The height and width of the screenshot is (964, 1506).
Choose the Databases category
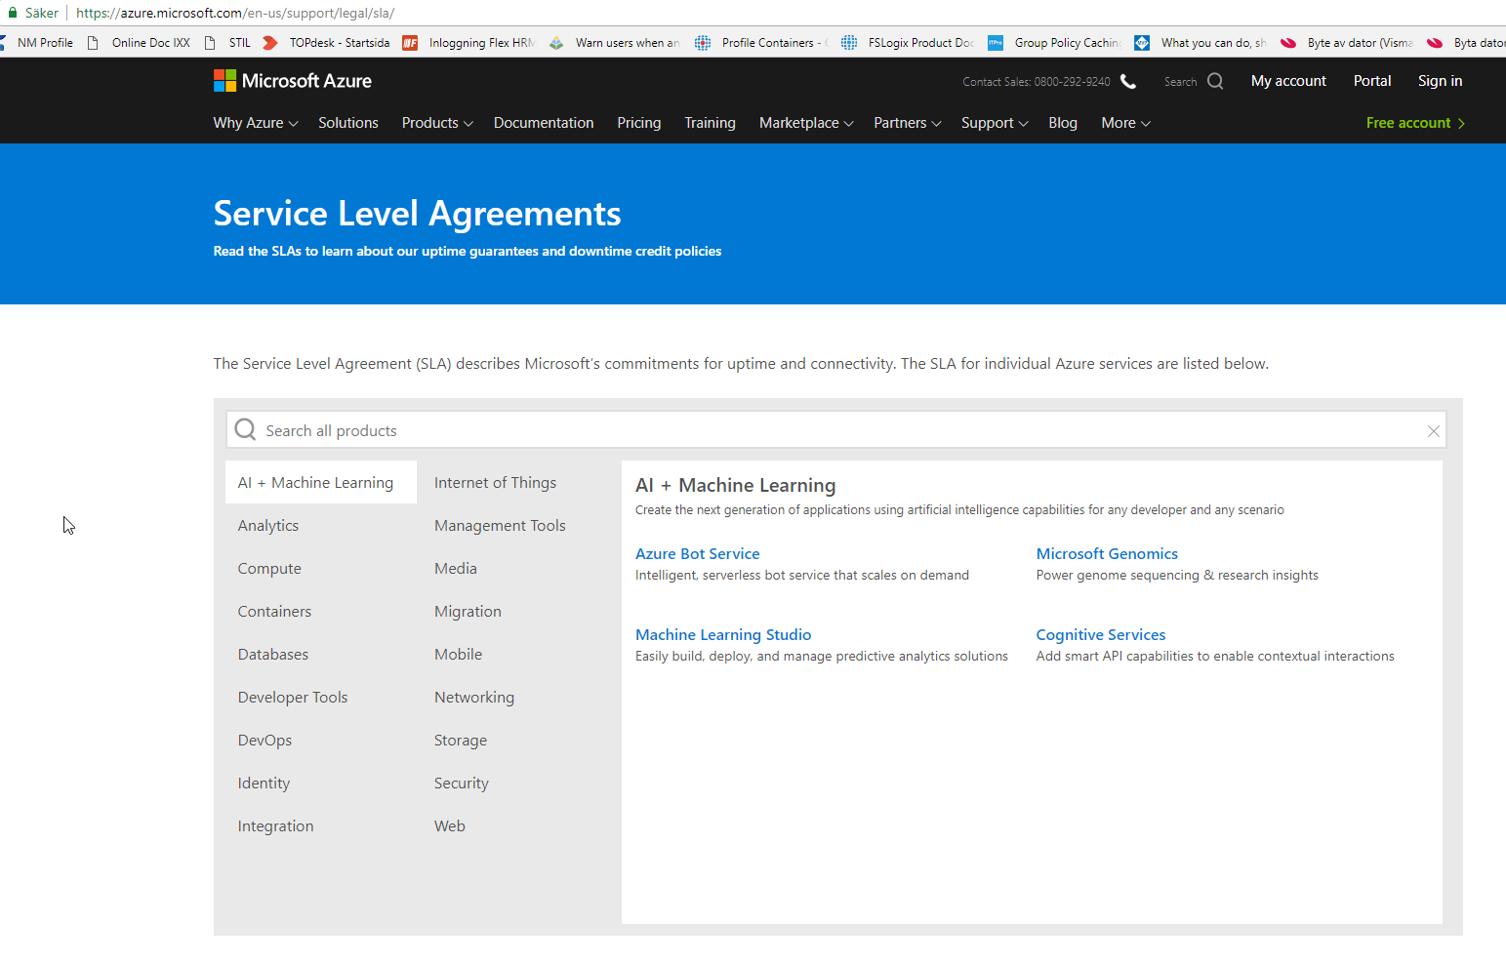click(273, 655)
